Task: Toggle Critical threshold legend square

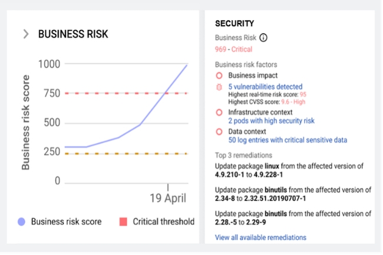Action: click(x=124, y=222)
